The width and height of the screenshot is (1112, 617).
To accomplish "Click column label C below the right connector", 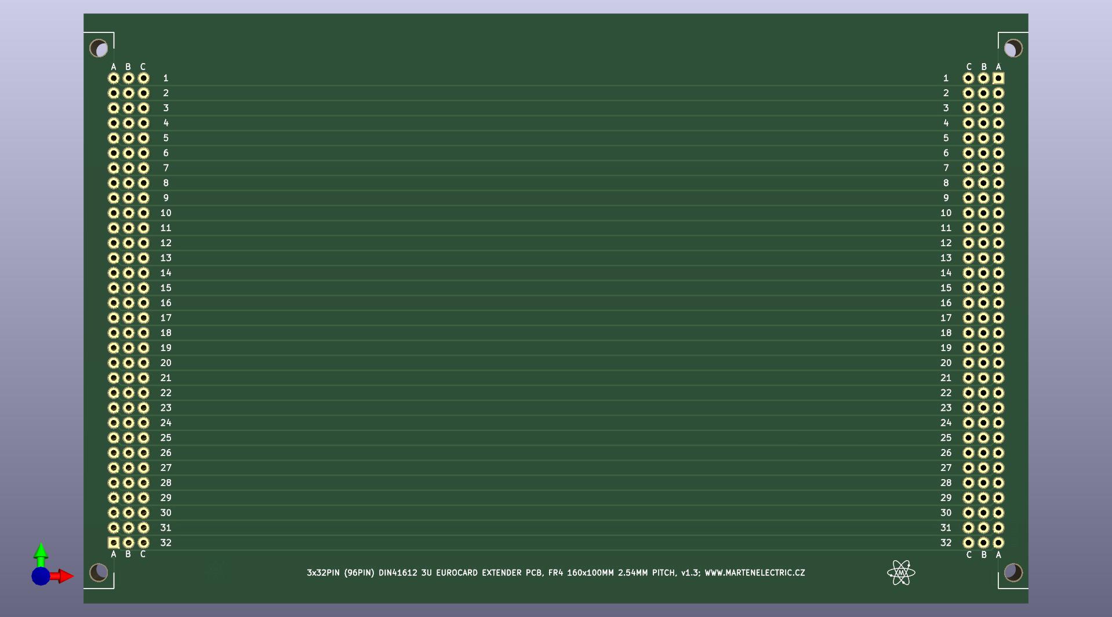I will pos(969,555).
